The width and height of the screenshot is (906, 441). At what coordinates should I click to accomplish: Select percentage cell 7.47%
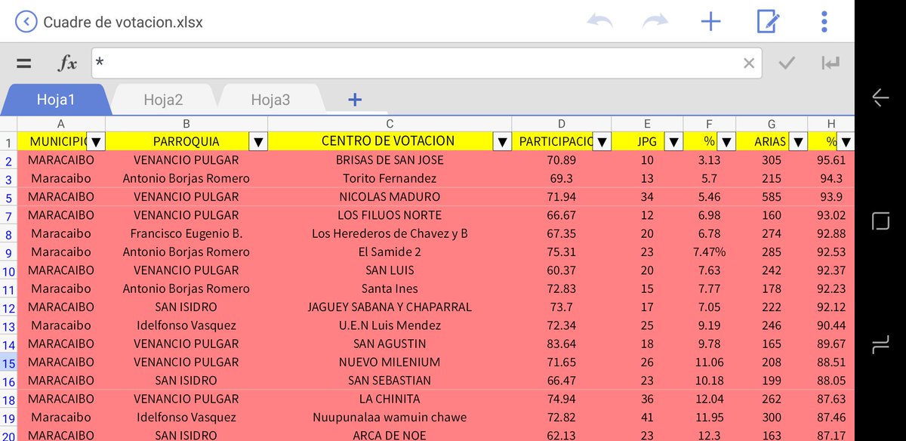(710, 252)
